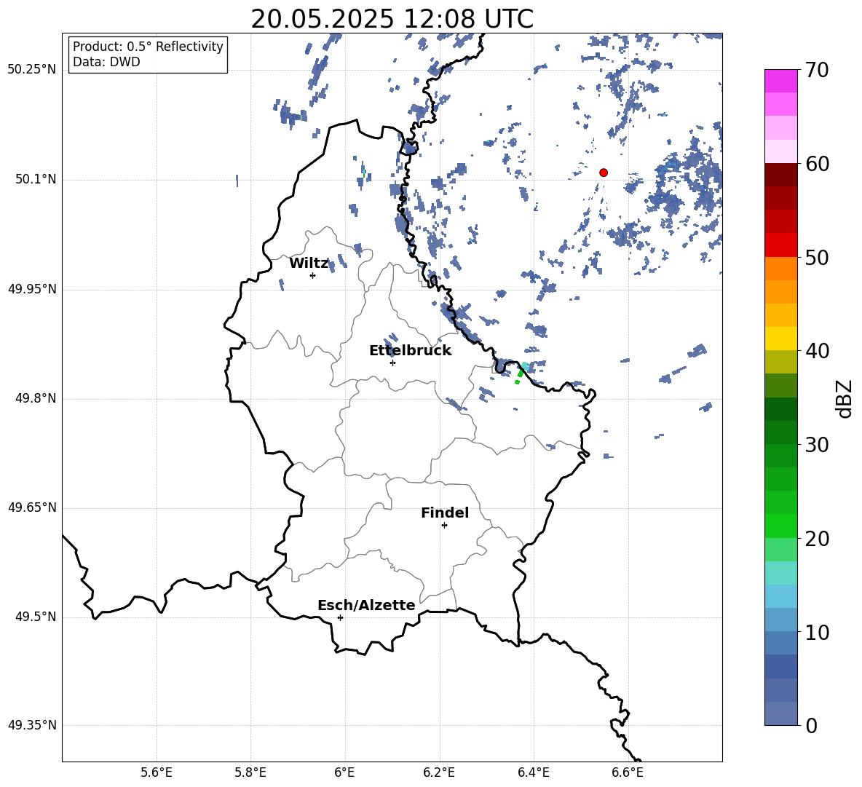
Task: Click the "Data: DWD" text
Action: [106, 62]
